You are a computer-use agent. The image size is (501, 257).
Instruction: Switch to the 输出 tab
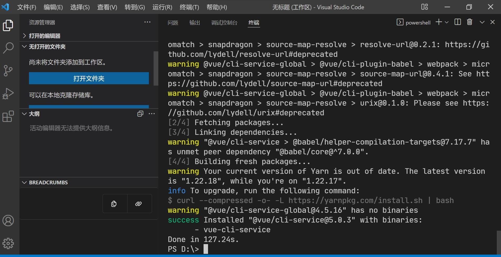pos(195,23)
